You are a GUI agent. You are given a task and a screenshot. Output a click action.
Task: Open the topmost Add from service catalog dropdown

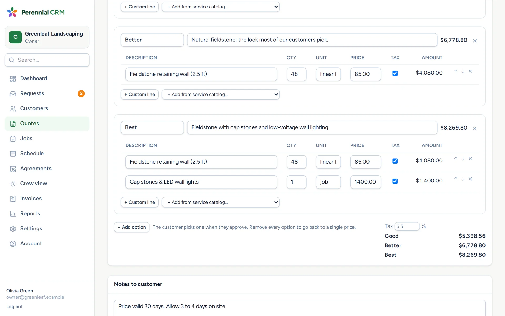coord(221,7)
